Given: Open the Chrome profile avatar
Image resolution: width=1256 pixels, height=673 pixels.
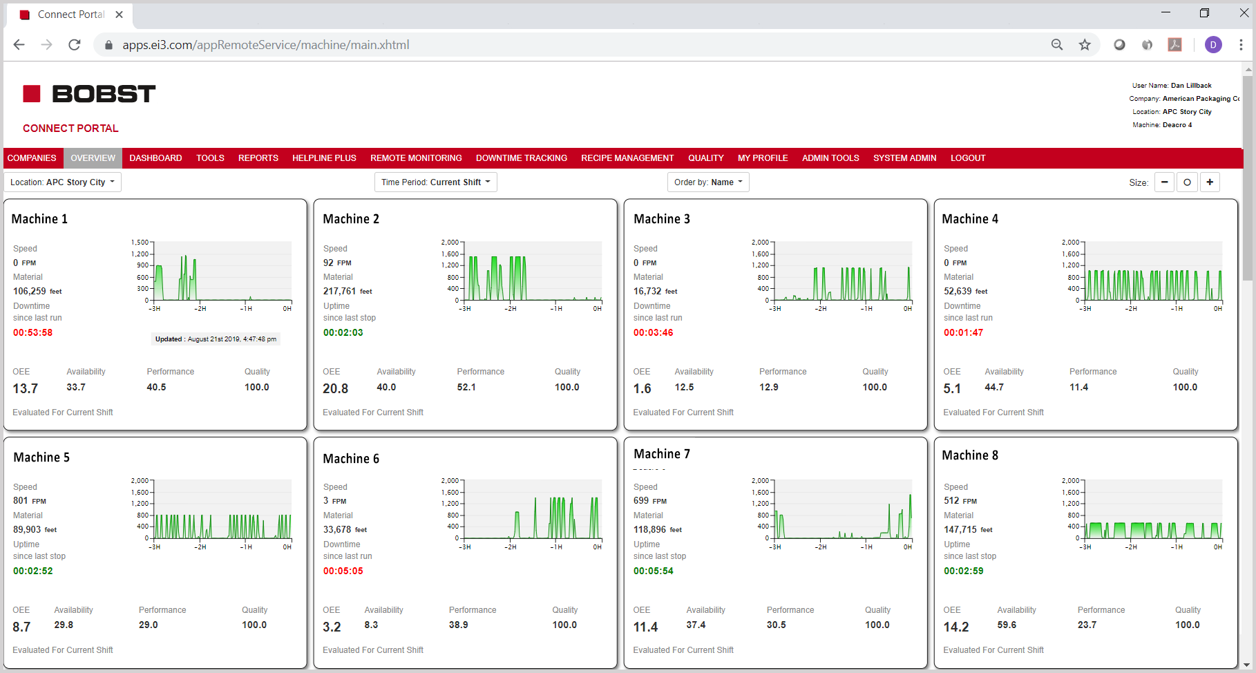Looking at the screenshot, I should [1213, 45].
